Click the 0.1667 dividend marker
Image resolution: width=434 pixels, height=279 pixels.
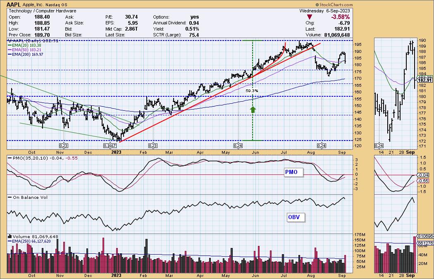click(x=110, y=145)
